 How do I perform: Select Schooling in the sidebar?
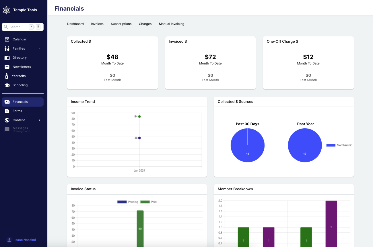pyautogui.click(x=7, y=85)
